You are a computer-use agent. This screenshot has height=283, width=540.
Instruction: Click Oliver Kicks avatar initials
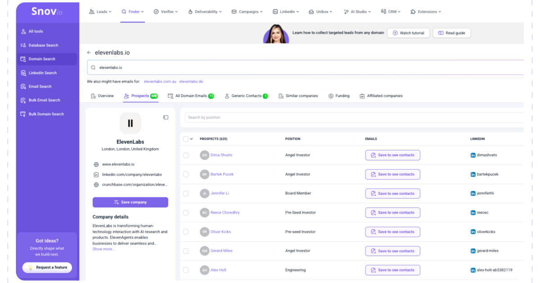205,232
